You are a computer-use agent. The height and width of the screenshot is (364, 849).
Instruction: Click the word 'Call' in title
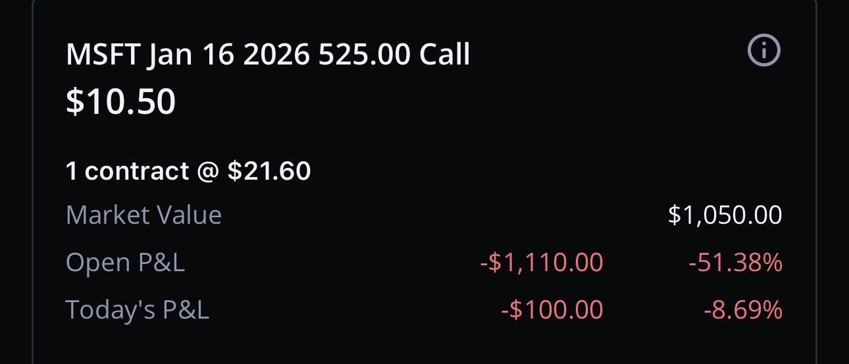tap(445, 56)
